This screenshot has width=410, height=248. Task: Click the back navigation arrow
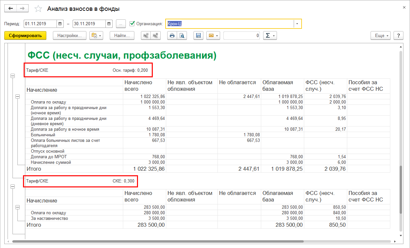tap(11, 9)
